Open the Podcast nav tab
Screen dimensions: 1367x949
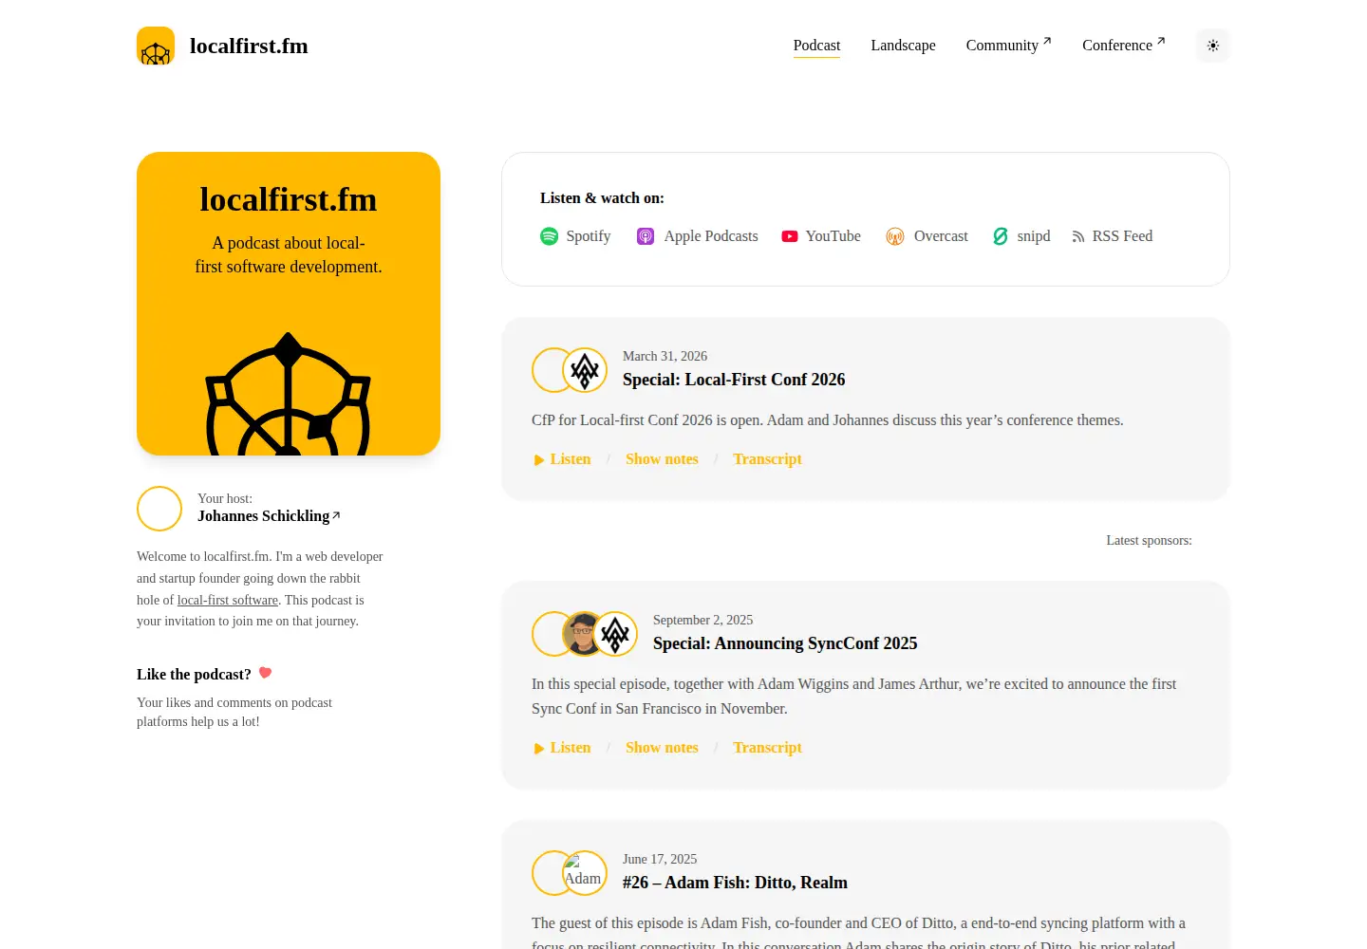tap(816, 46)
